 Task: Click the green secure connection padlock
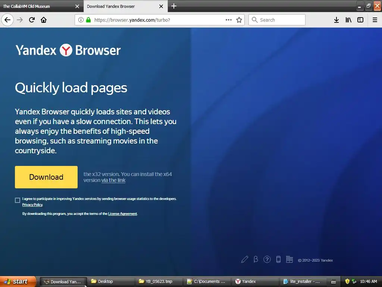click(x=88, y=20)
